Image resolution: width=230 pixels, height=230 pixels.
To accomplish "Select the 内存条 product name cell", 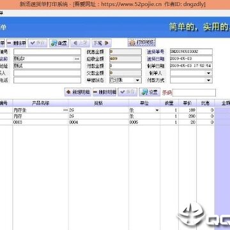I will pos(40,111).
